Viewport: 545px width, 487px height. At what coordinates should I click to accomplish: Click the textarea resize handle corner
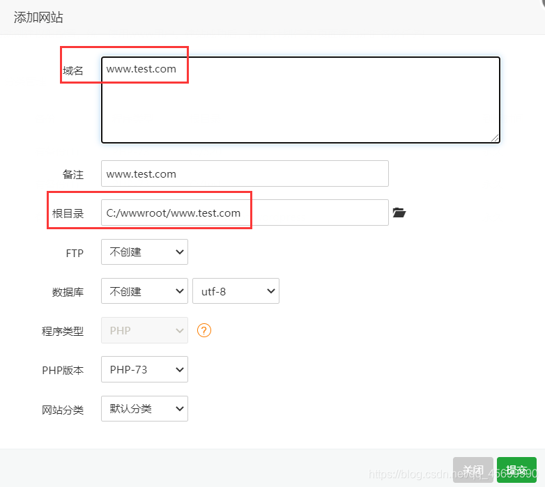(496, 138)
